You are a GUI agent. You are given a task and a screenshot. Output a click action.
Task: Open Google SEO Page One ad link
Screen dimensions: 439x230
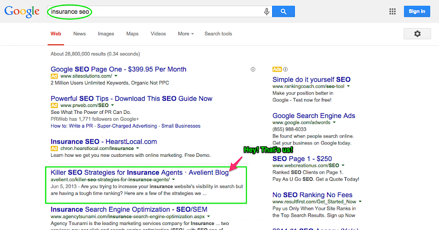click(118, 69)
